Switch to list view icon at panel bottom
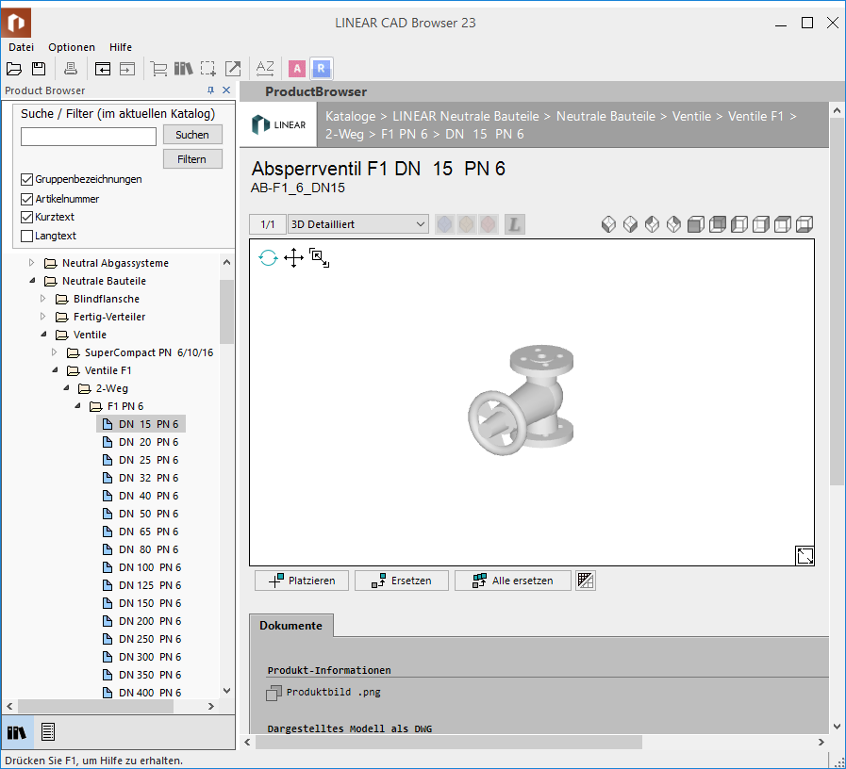 (x=48, y=732)
